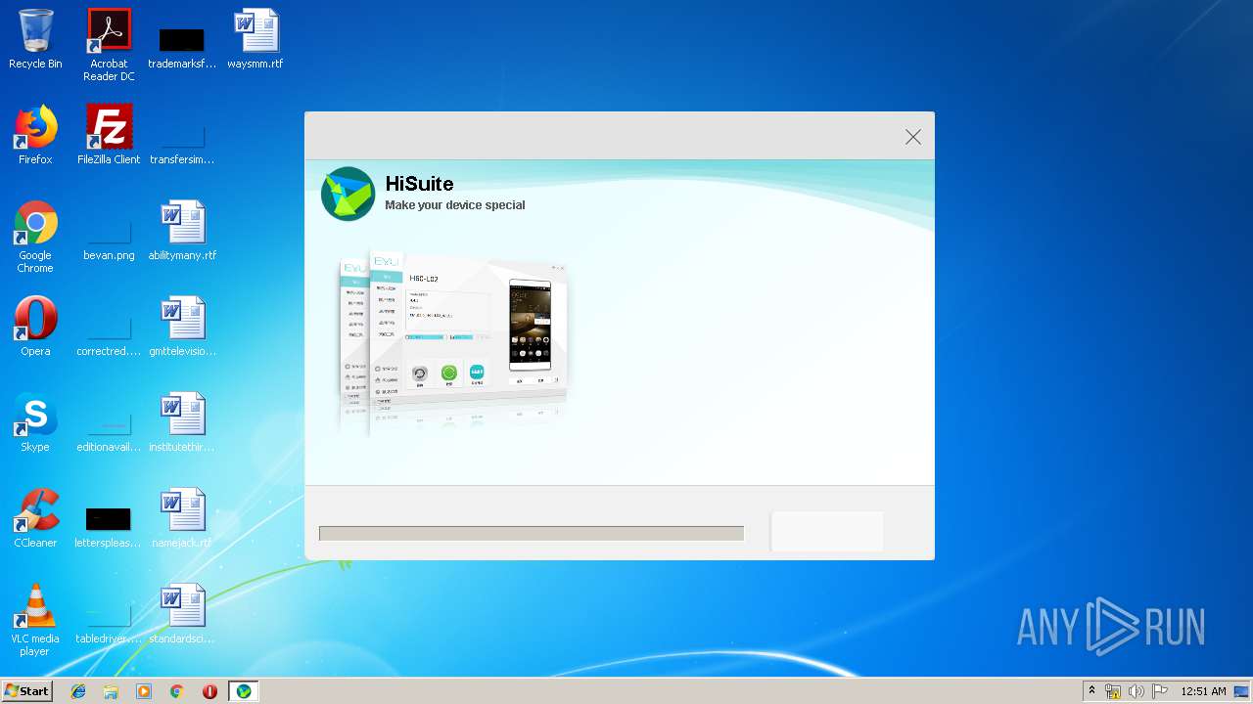
Task: Launch Internet Explorer from taskbar
Action: pos(78,691)
